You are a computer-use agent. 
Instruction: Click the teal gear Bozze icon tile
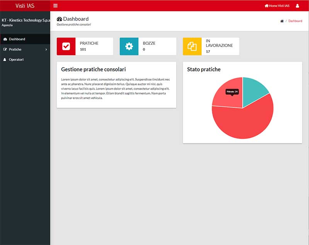coord(129,46)
